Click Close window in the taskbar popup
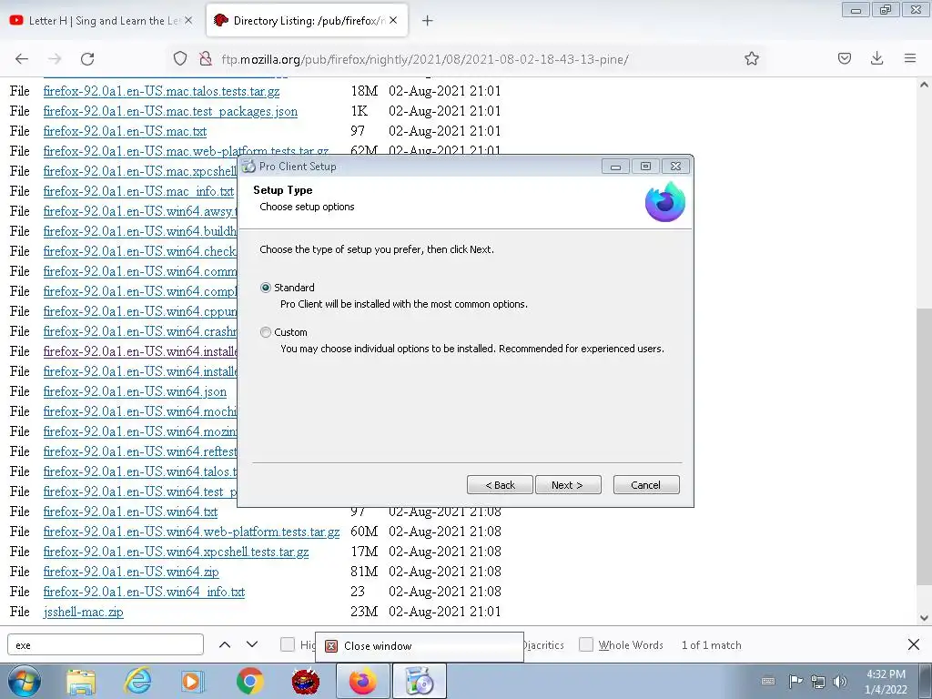 click(419, 646)
